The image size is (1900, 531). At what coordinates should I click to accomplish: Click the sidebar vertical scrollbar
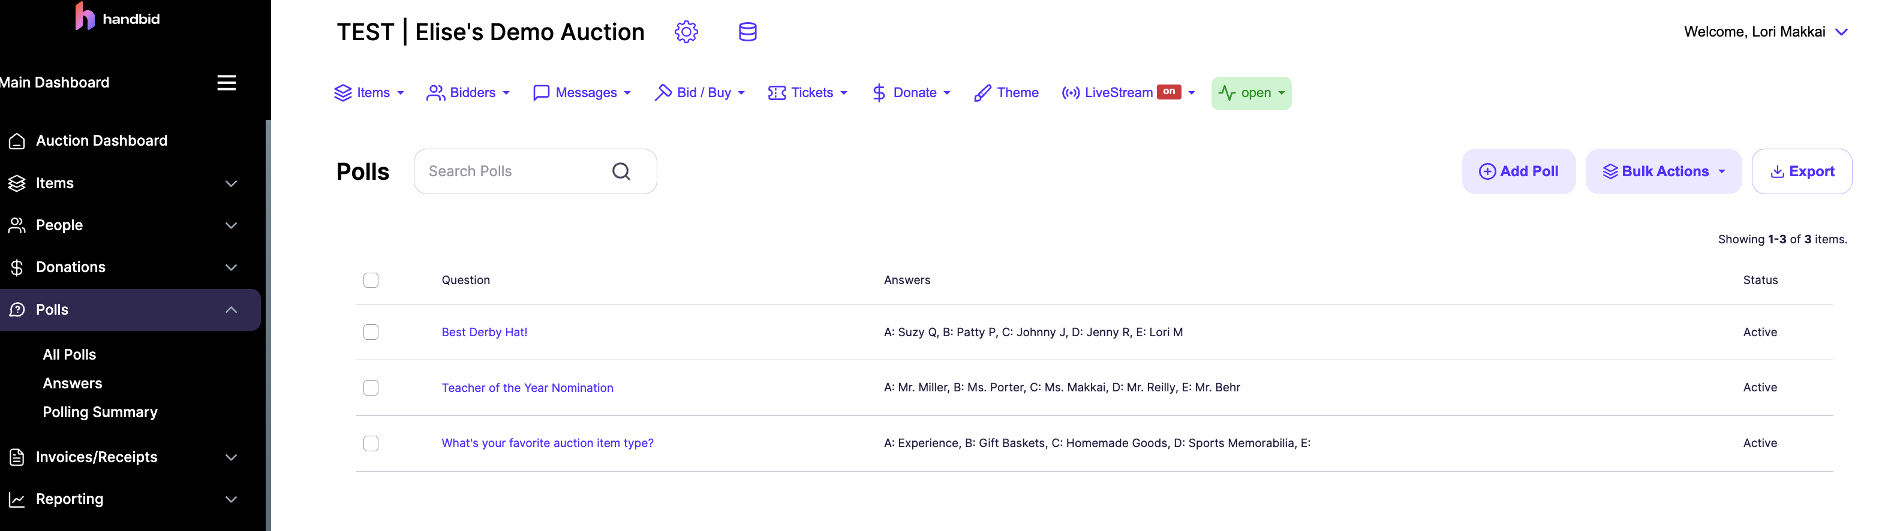click(x=267, y=324)
